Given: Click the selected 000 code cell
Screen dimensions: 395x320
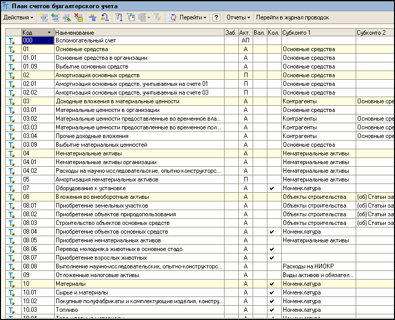Looking at the screenshot, I should (x=38, y=40).
